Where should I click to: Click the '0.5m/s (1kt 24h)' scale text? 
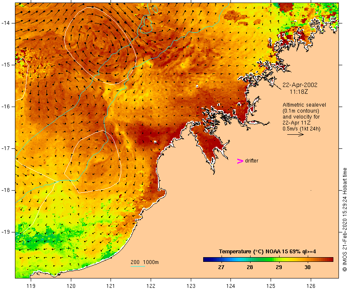pos(301,129)
